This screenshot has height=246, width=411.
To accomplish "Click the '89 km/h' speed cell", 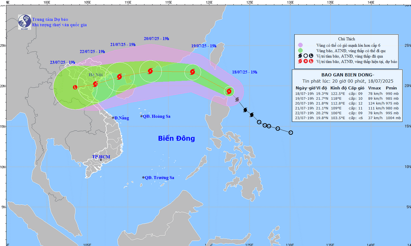I will tap(375, 98).
